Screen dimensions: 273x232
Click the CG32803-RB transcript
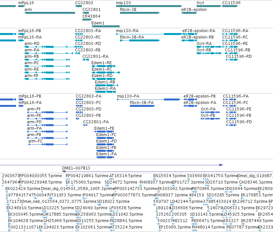[78, 53]
